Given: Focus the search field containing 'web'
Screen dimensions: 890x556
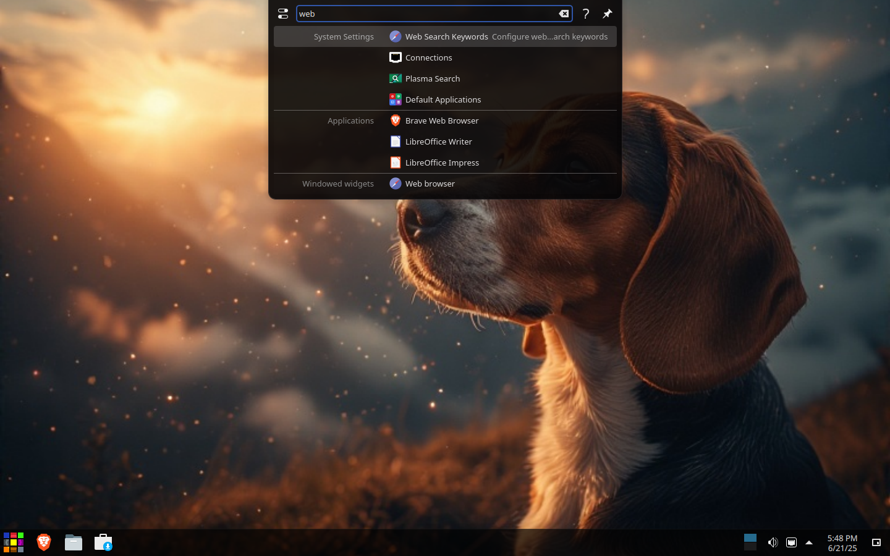Looking at the screenshot, I should (434, 14).
